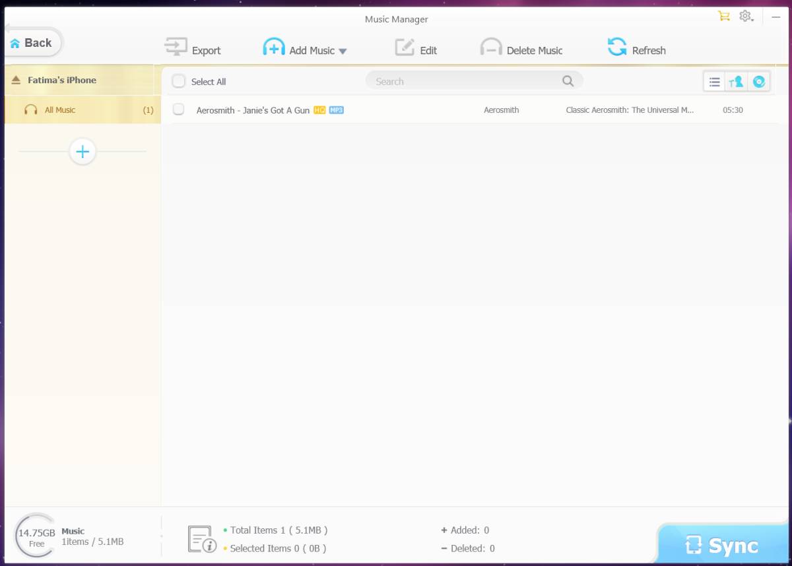Click the Edit toolbar button
This screenshot has height=566, width=792.
pyautogui.click(x=416, y=48)
